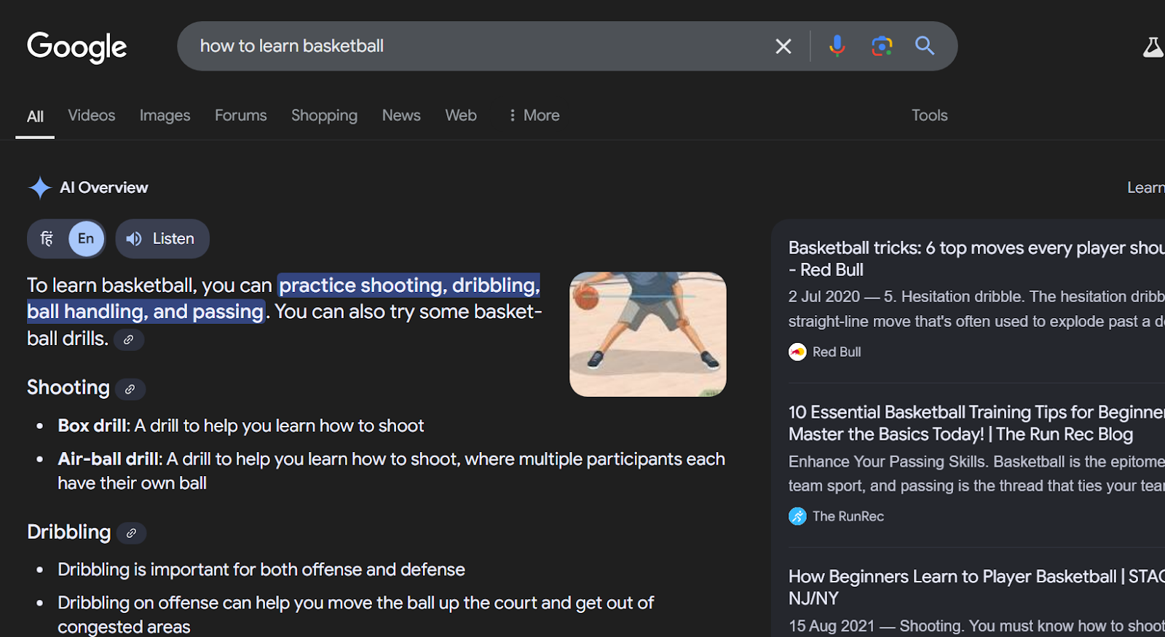Open Red Bull basketball tricks article
Screen dimensions: 1165x637
pos(976,258)
